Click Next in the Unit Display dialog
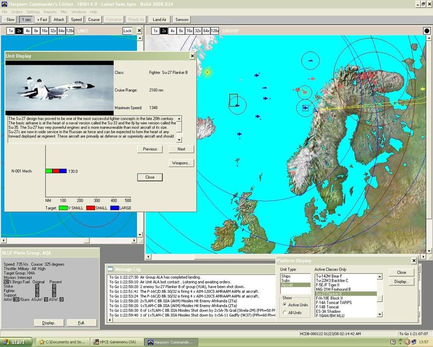Viewport: 433px width, 347px height. 181,149
